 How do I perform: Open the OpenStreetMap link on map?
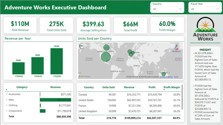[167, 77]
